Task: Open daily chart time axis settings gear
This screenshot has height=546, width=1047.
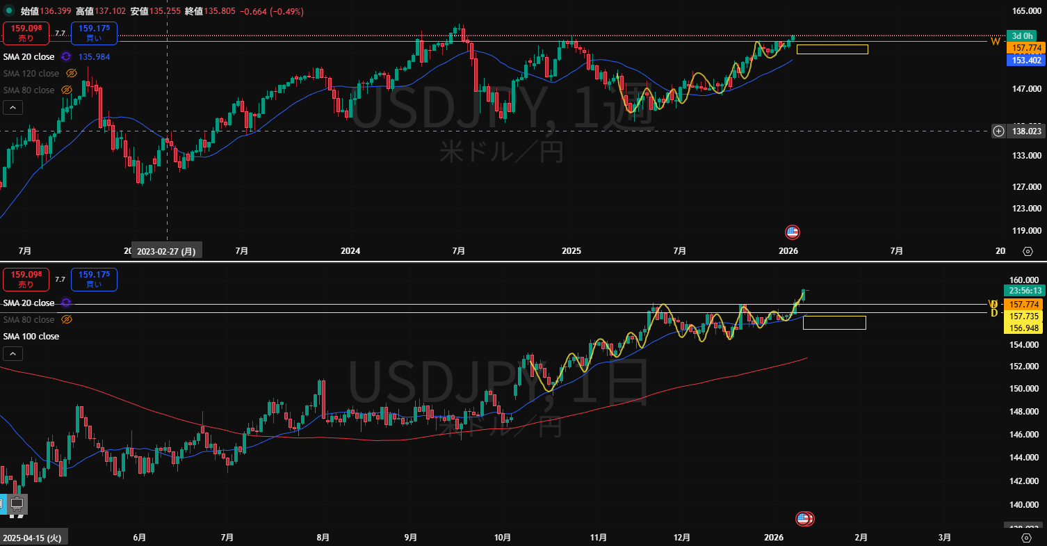Action: click(1027, 538)
